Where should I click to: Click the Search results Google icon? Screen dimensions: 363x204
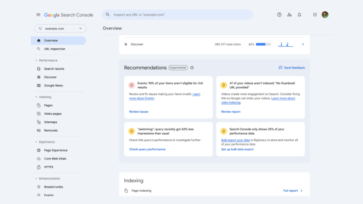(39, 68)
